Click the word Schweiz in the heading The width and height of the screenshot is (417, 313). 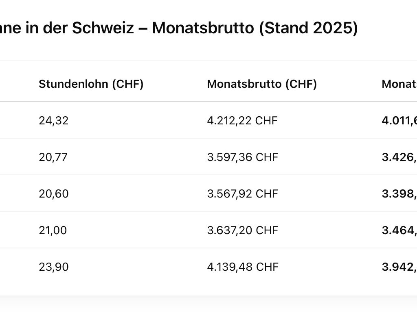coord(103,28)
